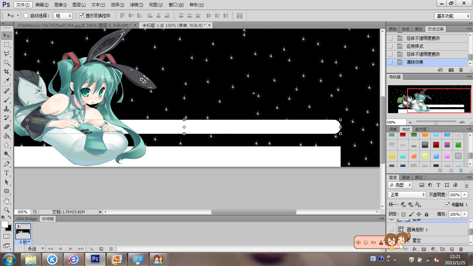Add a layer mask in Layers panel
Screen dimensions: 473x266
click(424, 249)
